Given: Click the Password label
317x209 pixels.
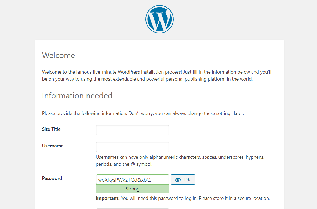Looking at the screenshot, I should [x=52, y=178].
